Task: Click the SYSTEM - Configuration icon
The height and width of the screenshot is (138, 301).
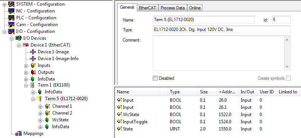Action: (x=11, y=4)
